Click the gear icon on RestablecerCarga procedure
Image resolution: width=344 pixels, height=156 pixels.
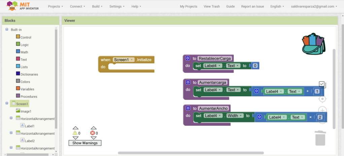[188, 58]
